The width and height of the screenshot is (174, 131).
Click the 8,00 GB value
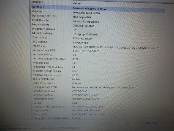coord(76,118)
